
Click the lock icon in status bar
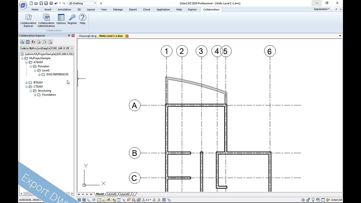(308, 200)
